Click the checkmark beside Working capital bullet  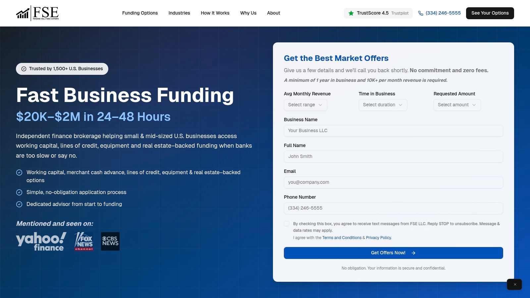click(19, 173)
